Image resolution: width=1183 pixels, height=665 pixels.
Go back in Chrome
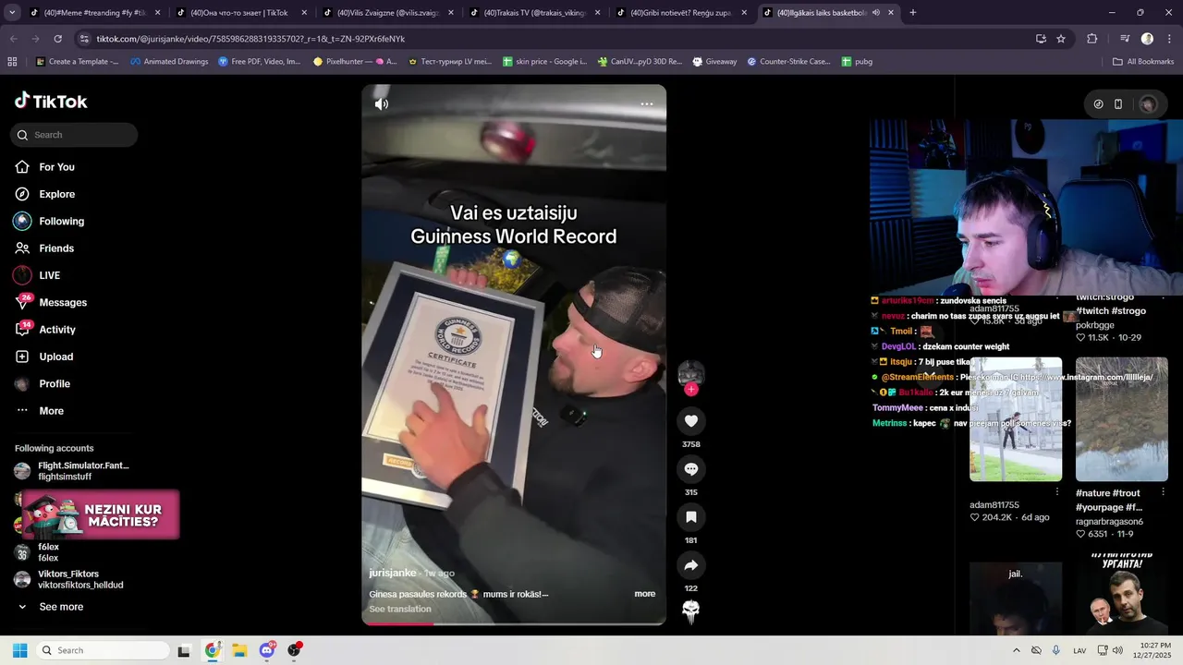[x=13, y=39]
